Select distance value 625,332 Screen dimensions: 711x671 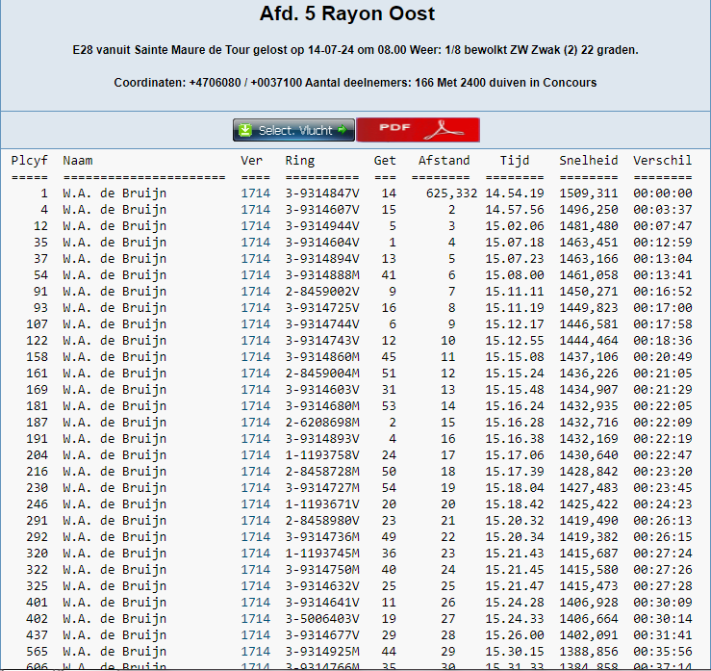point(451,194)
